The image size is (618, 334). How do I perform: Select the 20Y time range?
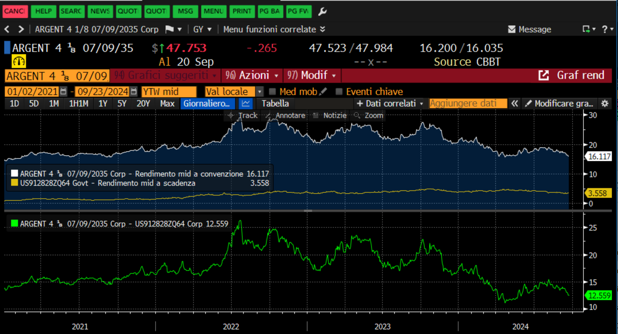coord(143,103)
